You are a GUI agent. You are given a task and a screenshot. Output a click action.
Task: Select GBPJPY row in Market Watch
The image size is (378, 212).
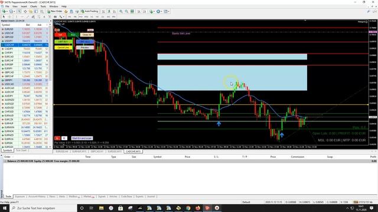(25, 80)
